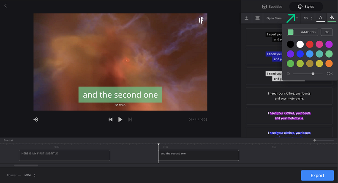
Task: Select 'HERE IS MY FIRST SUBTITLE' timeline clip
Action: [x=65, y=155]
